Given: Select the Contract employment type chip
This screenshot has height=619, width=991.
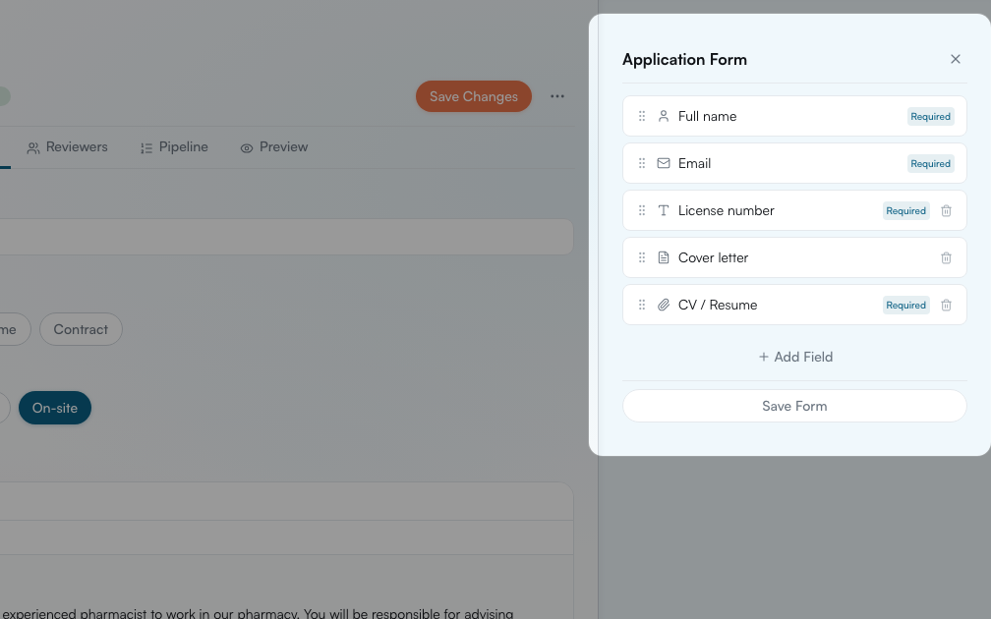Looking at the screenshot, I should [81, 329].
